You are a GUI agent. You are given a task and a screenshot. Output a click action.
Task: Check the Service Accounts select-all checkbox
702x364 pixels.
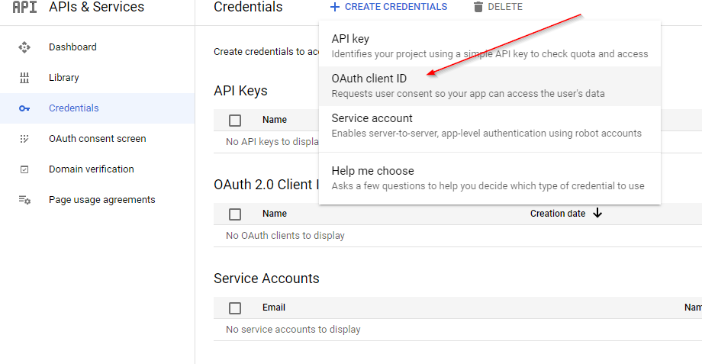tap(235, 308)
